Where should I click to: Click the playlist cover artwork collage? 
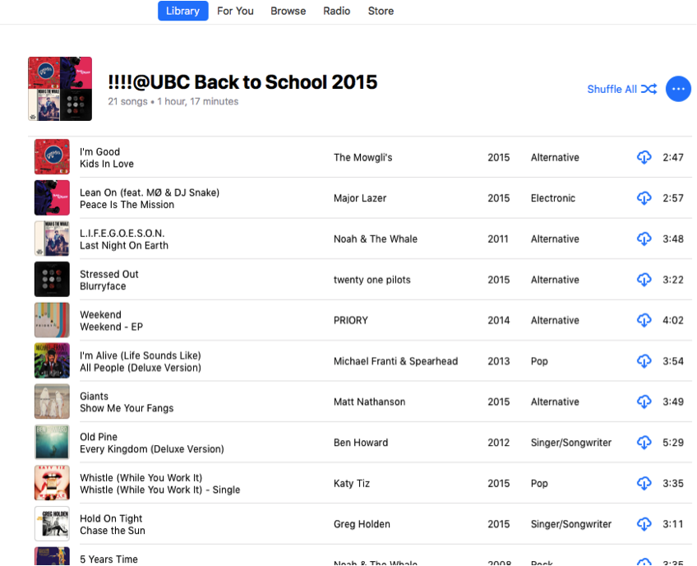[x=60, y=89]
